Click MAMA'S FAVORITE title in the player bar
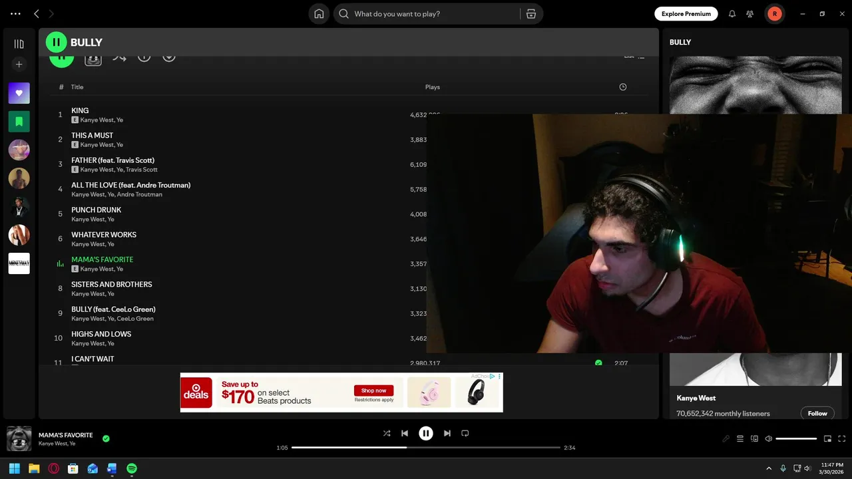This screenshot has width=852, height=479. click(66, 435)
